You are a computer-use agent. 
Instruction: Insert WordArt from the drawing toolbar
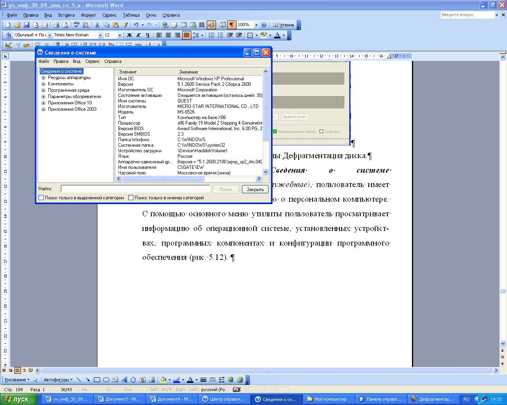click(124, 380)
